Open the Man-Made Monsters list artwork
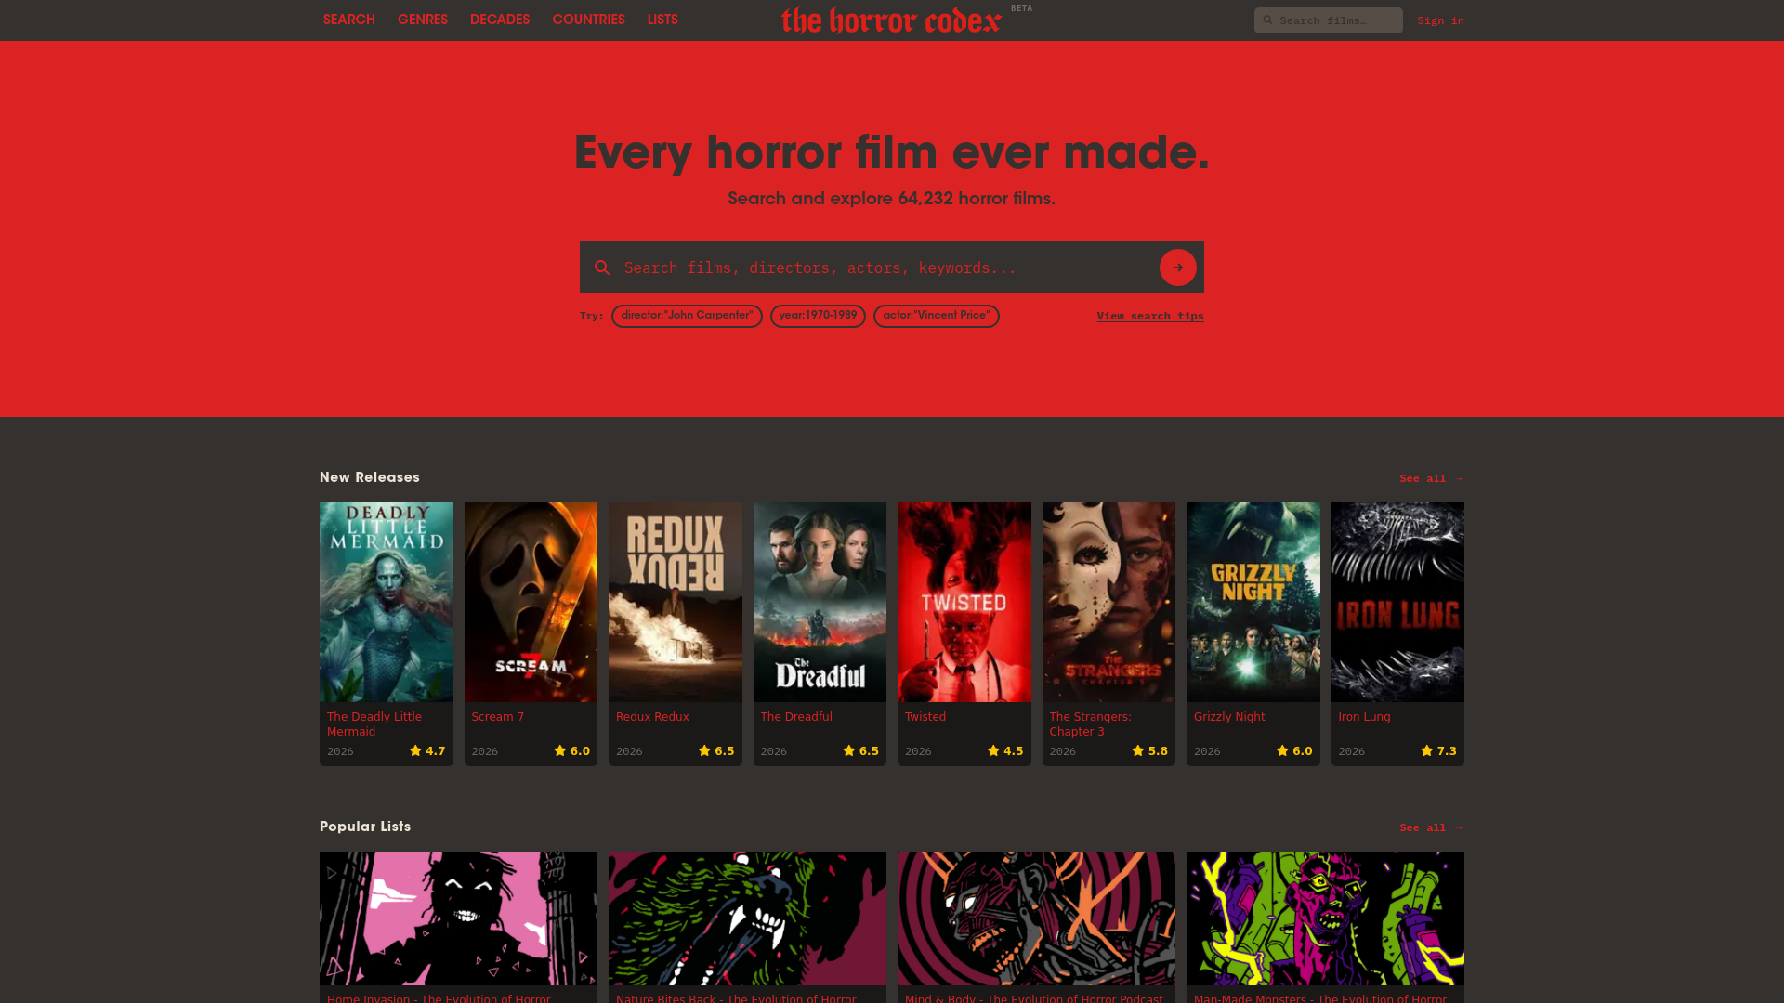Screen dimensions: 1784x1003 point(1325,918)
